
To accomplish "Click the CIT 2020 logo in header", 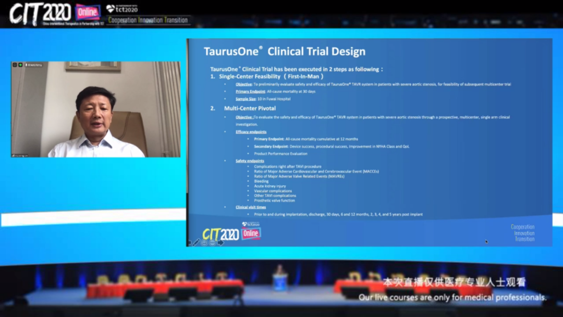I will pos(40,14).
